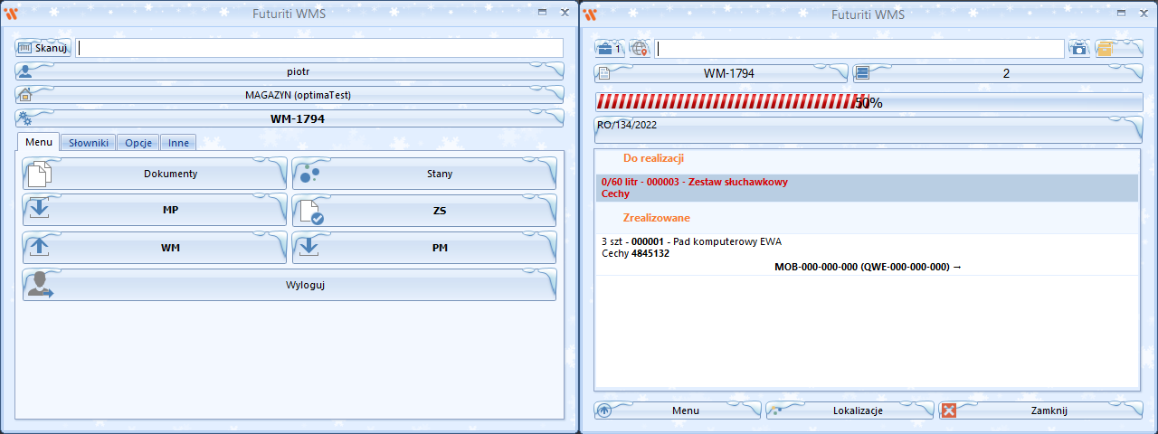The image size is (1158, 434).
Task: Select the MP receipt button
Action: coord(155,211)
